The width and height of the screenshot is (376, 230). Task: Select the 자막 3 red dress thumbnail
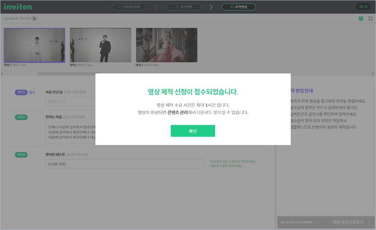pyautogui.click(x=167, y=45)
